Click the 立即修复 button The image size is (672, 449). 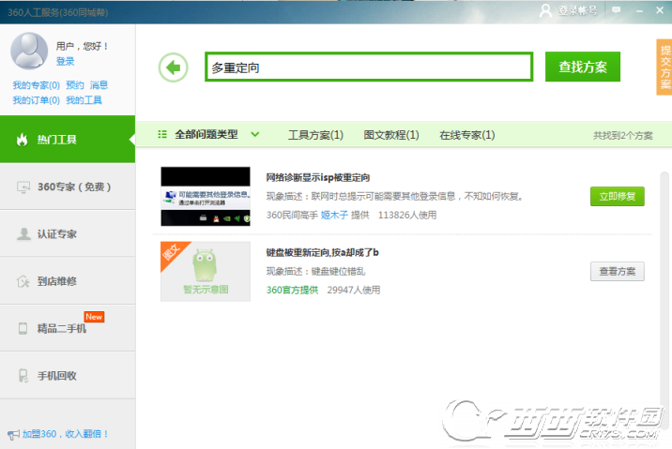(618, 197)
